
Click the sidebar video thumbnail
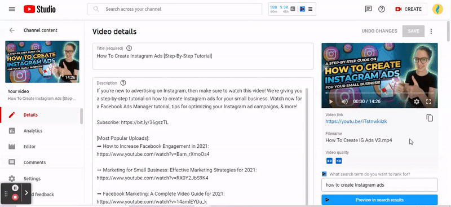coord(42,61)
